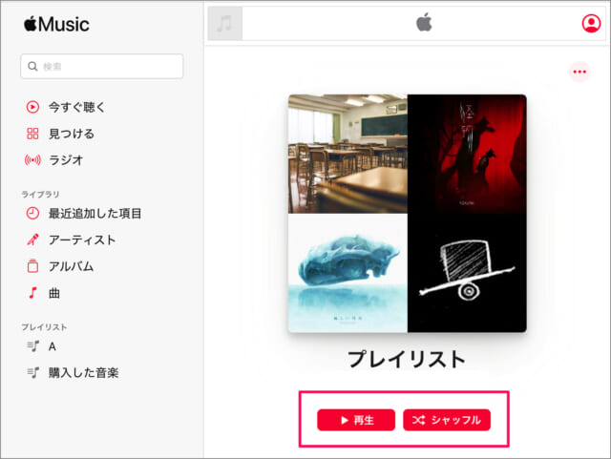Open アルバム library view

[x=59, y=266]
